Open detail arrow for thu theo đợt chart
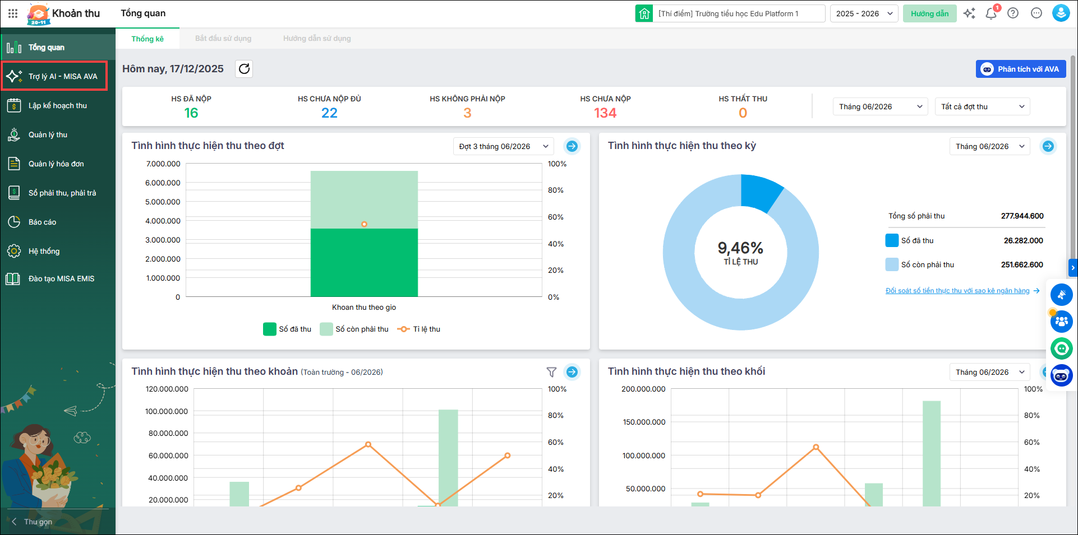1078x535 pixels. pos(572,146)
